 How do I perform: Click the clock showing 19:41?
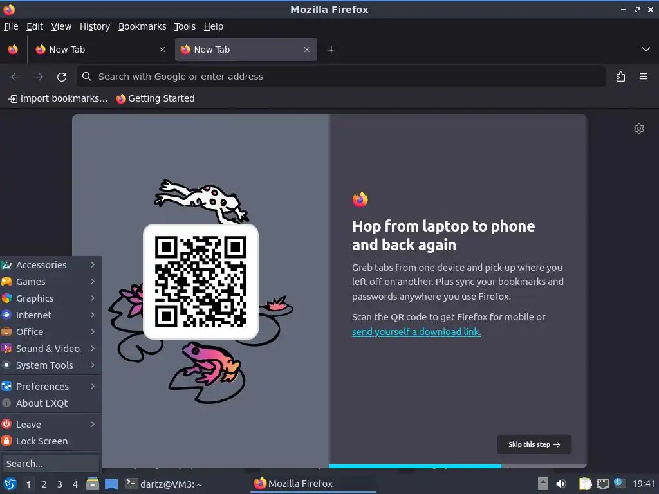pyautogui.click(x=644, y=484)
